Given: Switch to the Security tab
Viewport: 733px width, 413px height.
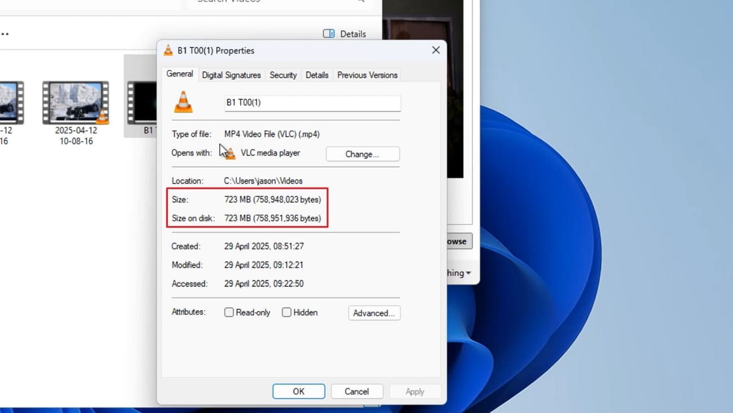Looking at the screenshot, I should tap(282, 74).
